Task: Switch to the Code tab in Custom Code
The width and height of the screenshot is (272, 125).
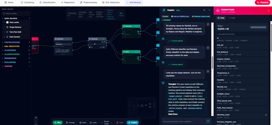Action: tap(232, 18)
